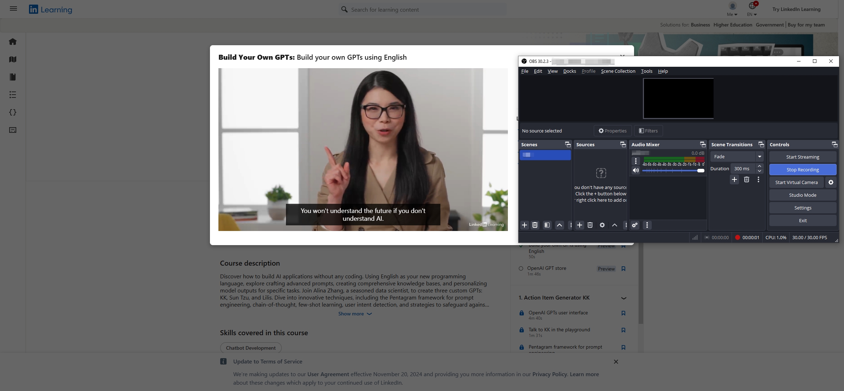Click the list icon in left sidebar

[13, 95]
